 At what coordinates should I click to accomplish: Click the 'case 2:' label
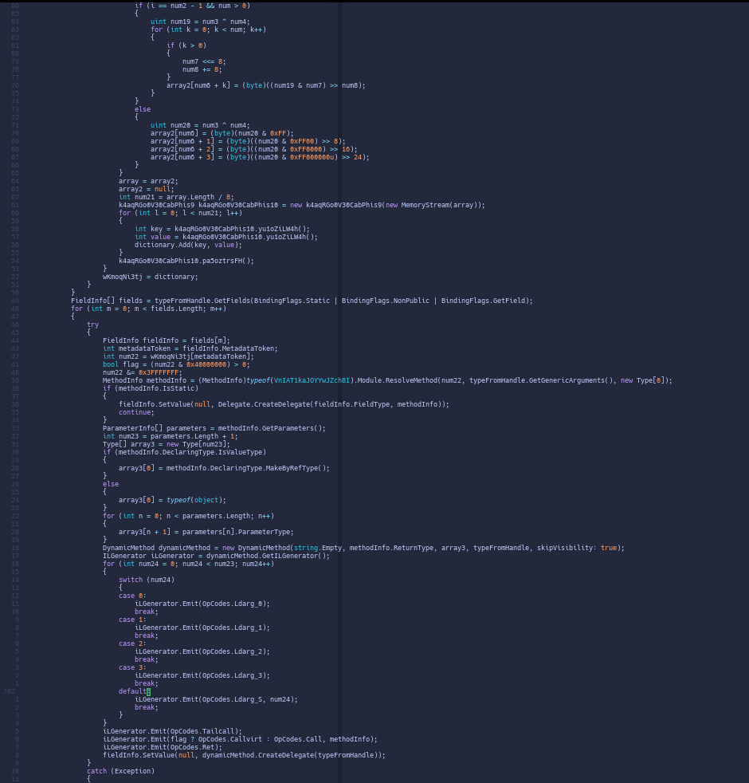tap(132, 645)
